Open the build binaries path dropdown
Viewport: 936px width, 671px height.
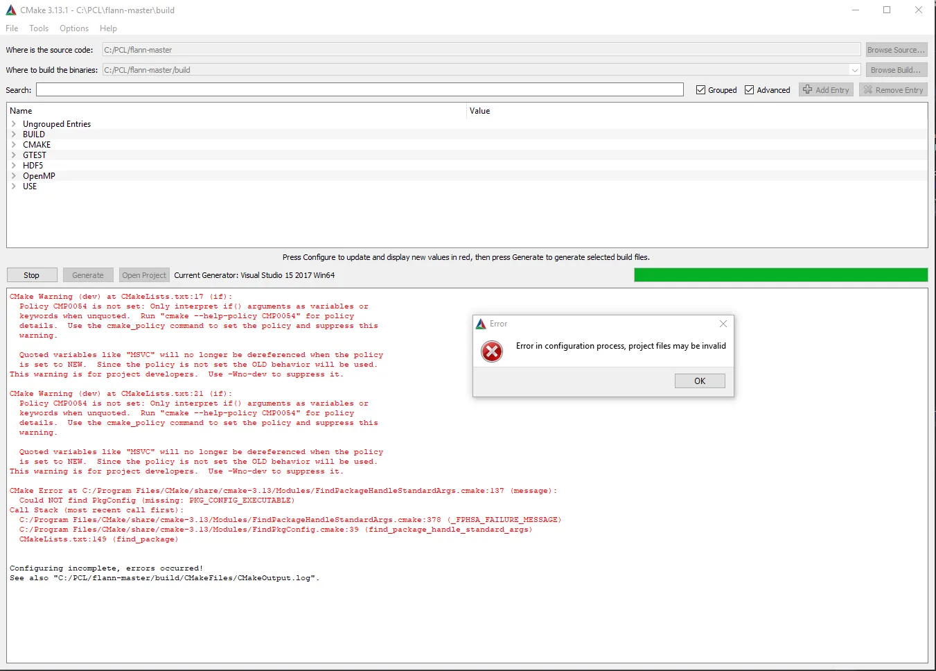point(855,70)
